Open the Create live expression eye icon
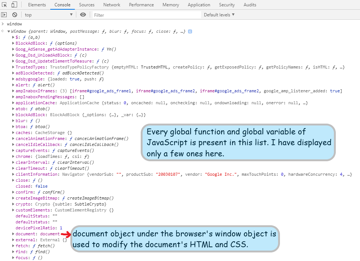Viewport: 360px width, 261px height. [x=83, y=15]
